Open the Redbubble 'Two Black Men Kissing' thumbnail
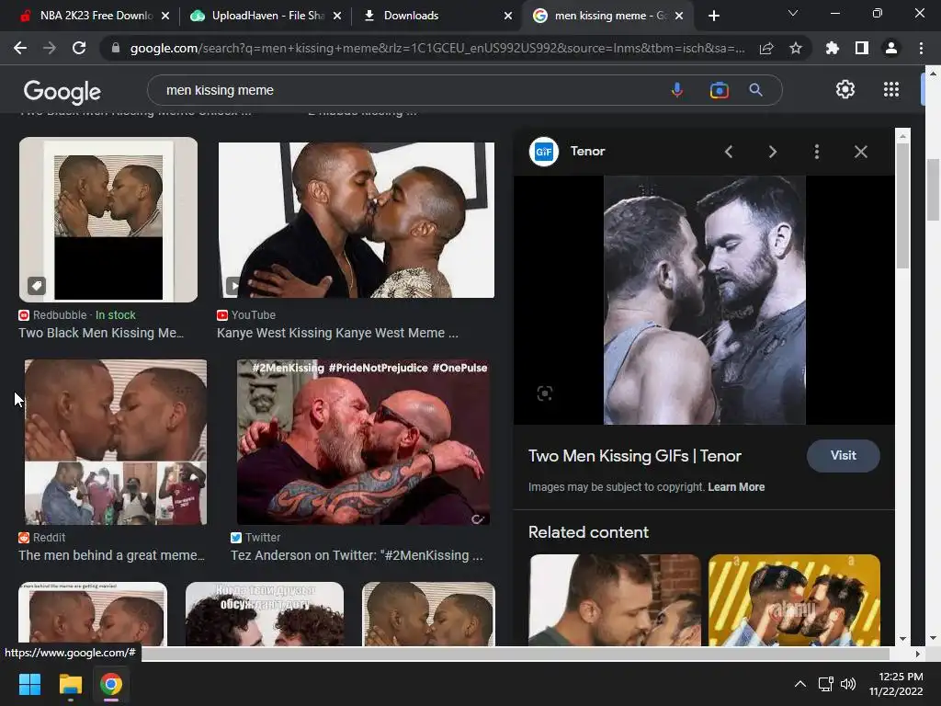Viewport: 941px width, 706px height. 108,220
